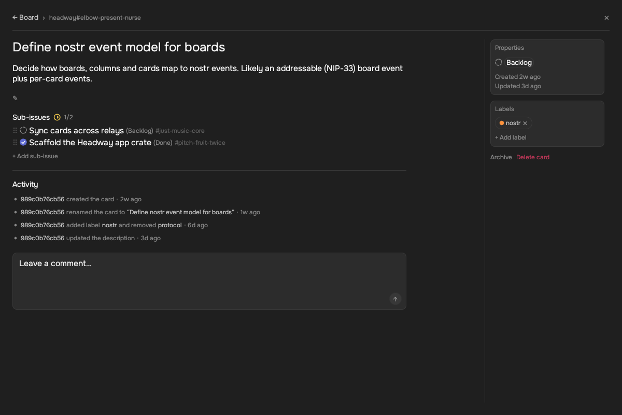
Task: Open the Backlog status dropdown
Action: (x=519, y=62)
